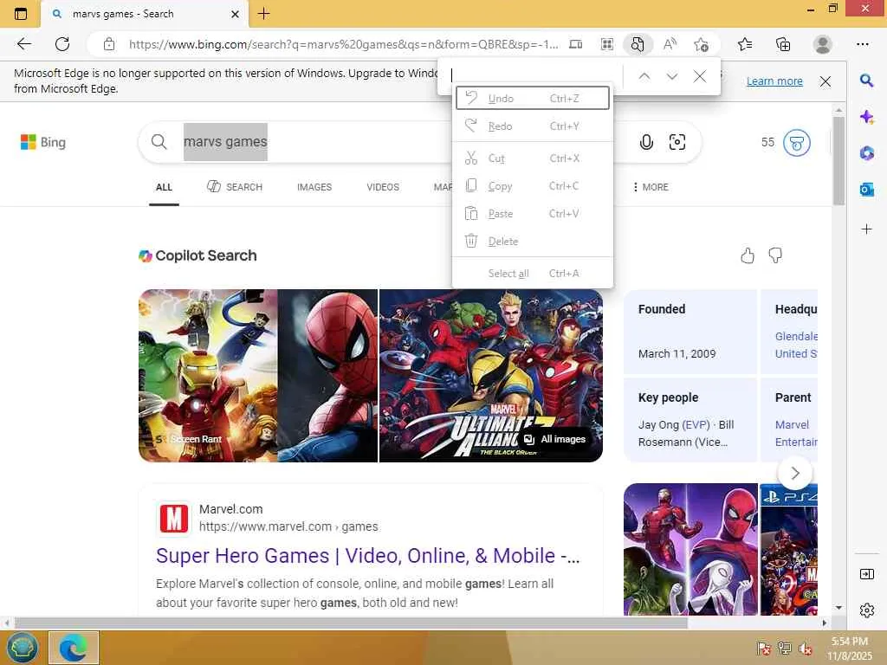This screenshot has width=887, height=665.
Task: Open the Windows Start button
Action: coord(22,648)
